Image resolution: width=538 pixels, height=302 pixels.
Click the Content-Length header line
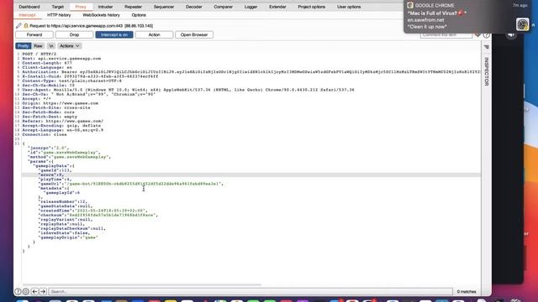tap(47, 63)
